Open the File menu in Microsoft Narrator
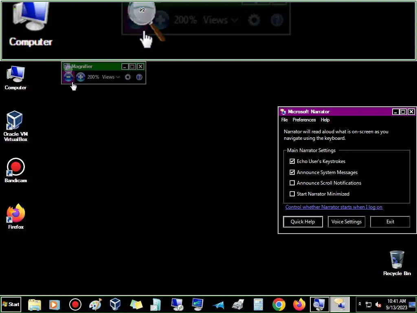The image size is (417, 313). click(x=284, y=120)
